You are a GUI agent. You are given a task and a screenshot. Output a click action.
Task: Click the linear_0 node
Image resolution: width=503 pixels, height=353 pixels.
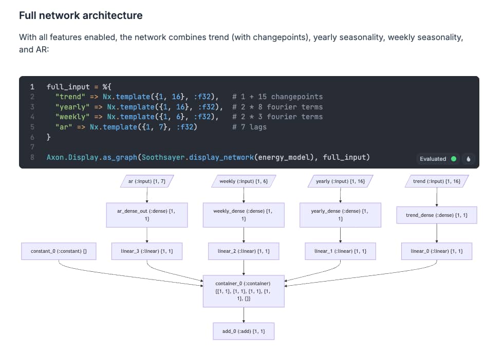(x=437, y=251)
